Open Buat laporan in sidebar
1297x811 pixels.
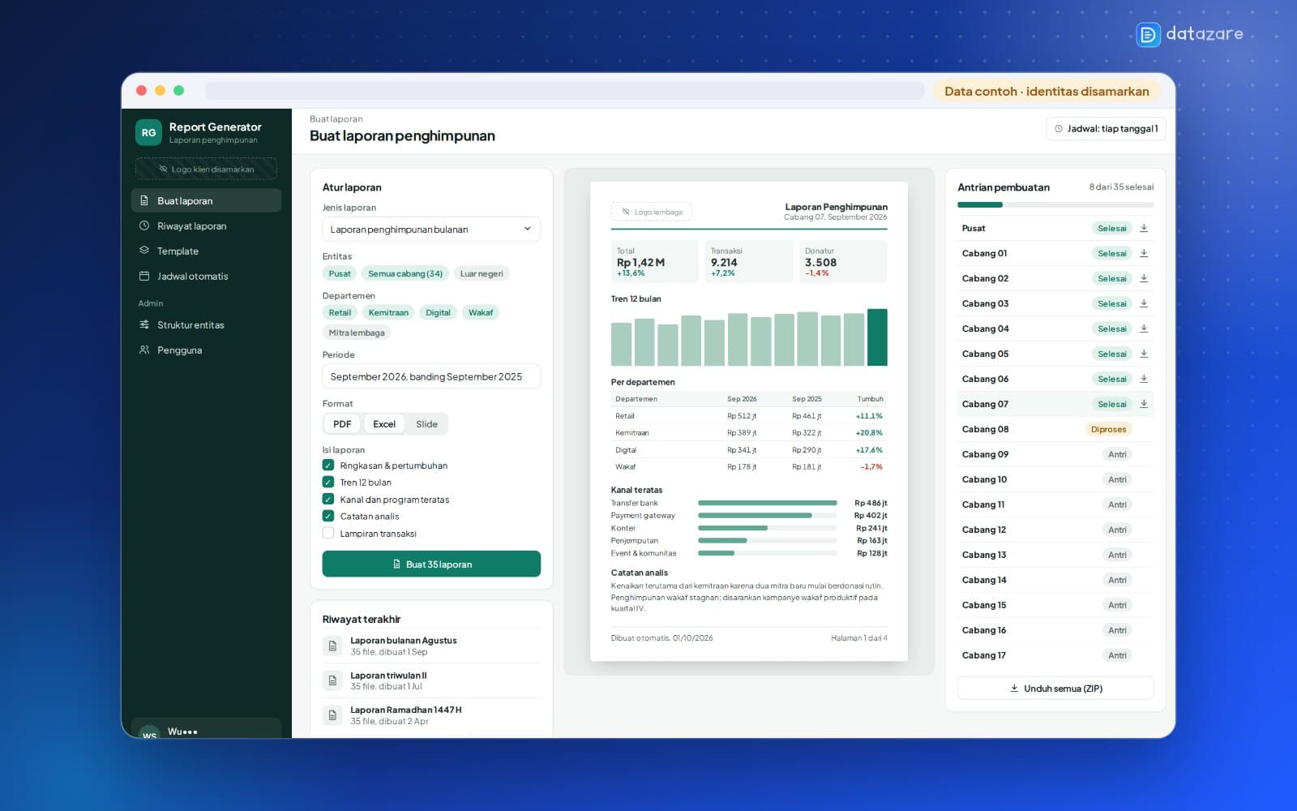(206, 200)
